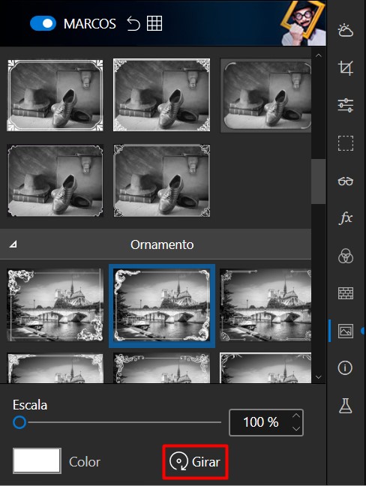Click the Girar rotate button
This screenshot has width=366, height=486.
coord(195,461)
